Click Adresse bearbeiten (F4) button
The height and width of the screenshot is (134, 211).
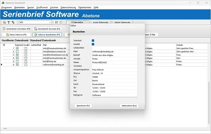tap(47, 35)
